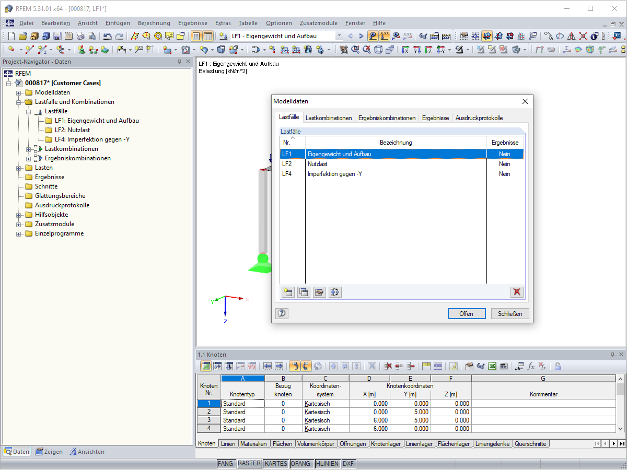Click the third icon in dialog bottom toolbar

pos(319,292)
